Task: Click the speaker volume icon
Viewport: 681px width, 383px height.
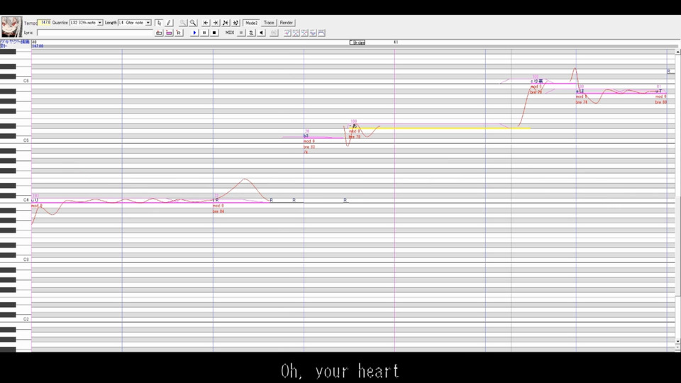Action: click(x=261, y=33)
